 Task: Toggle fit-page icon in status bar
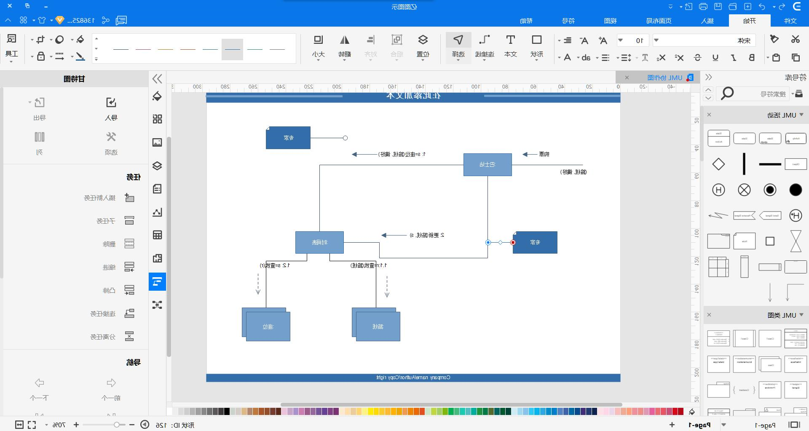pos(19,425)
